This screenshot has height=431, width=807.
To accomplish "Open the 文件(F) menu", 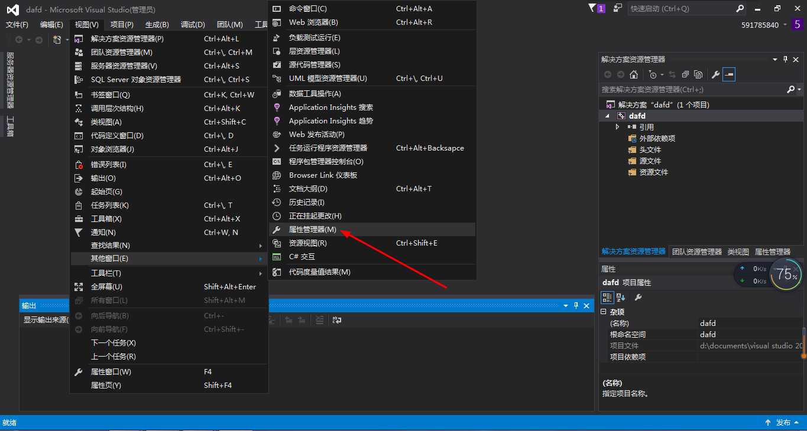I will tap(17, 24).
